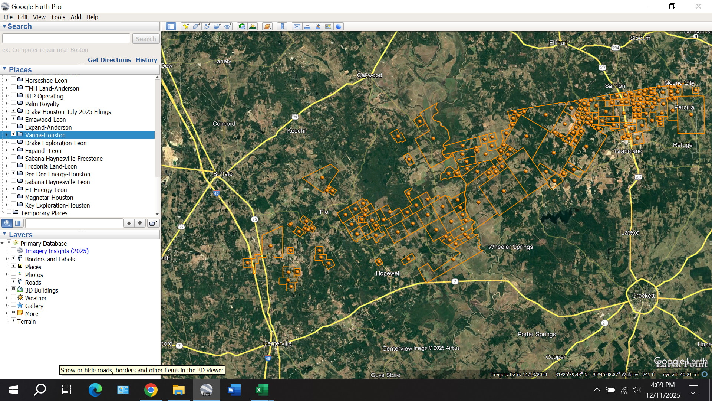Viewport: 712px width, 401px height.
Task: Click the Record a Tour camera icon
Action: [228, 26]
